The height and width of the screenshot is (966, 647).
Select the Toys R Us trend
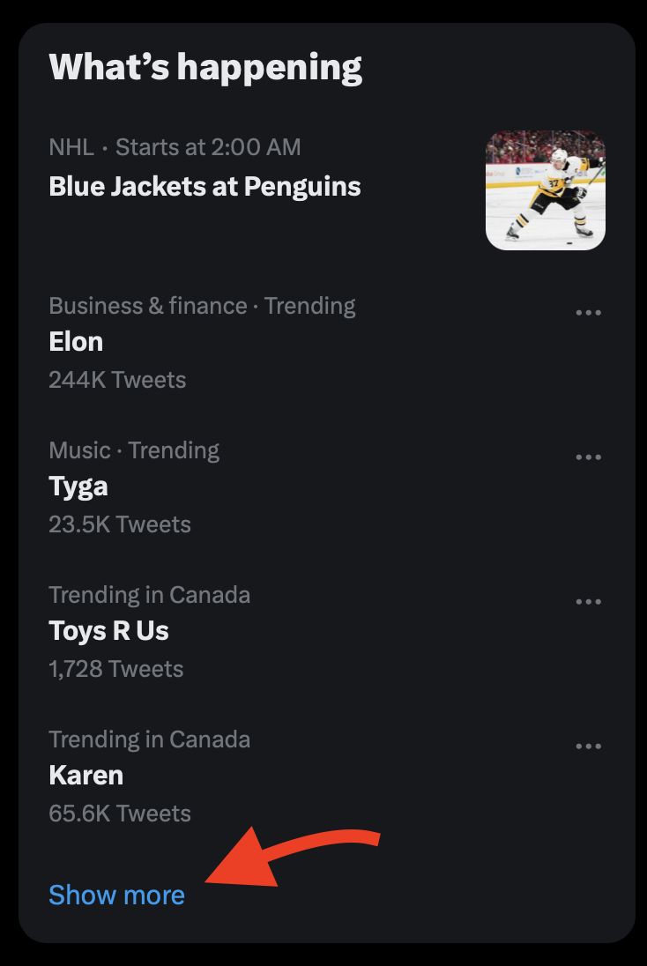point(108,631)
